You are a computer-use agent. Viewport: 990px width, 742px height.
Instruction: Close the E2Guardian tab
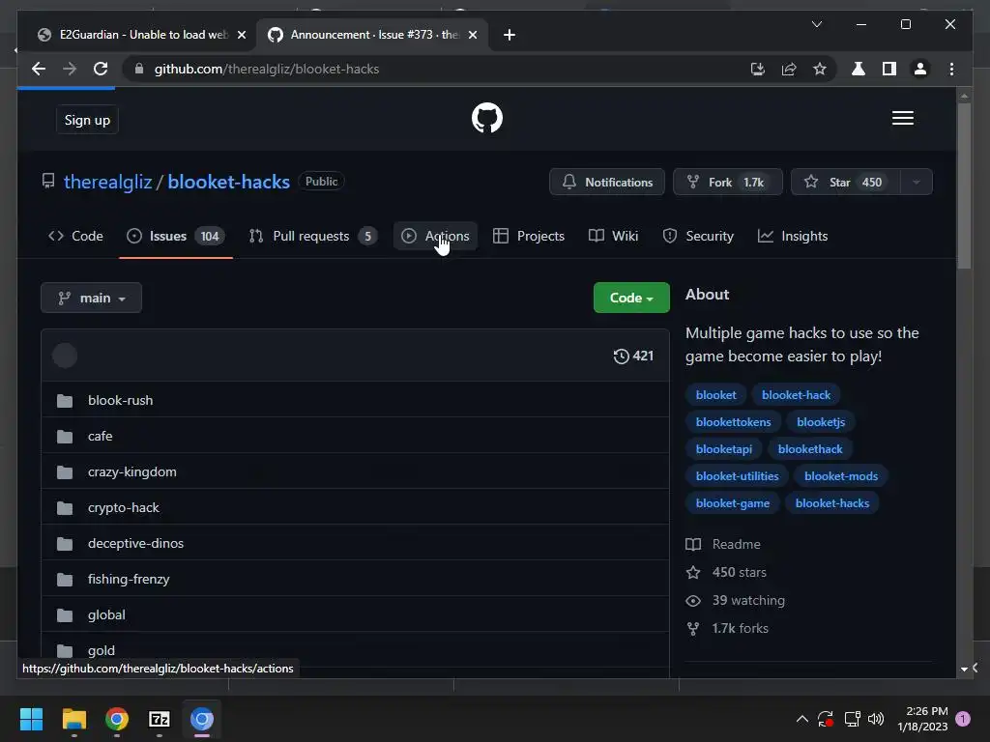pos(241,35)
